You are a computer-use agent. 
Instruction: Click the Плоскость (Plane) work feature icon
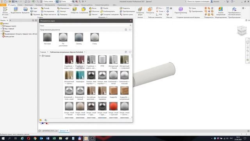coord(150,9)
